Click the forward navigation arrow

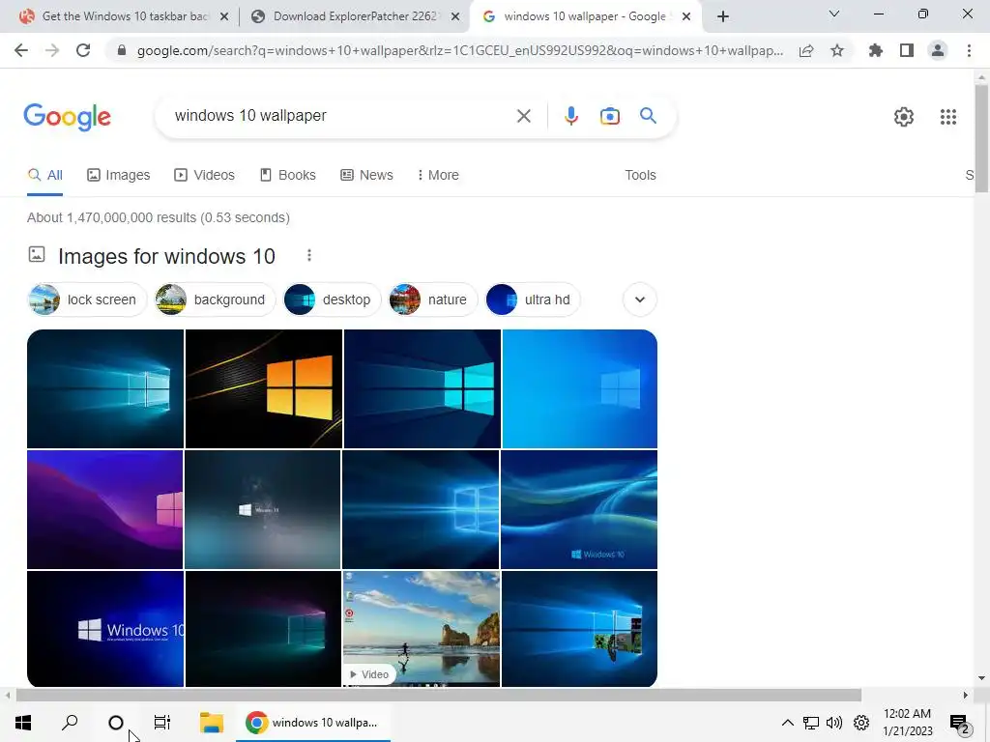coord(52,50)
